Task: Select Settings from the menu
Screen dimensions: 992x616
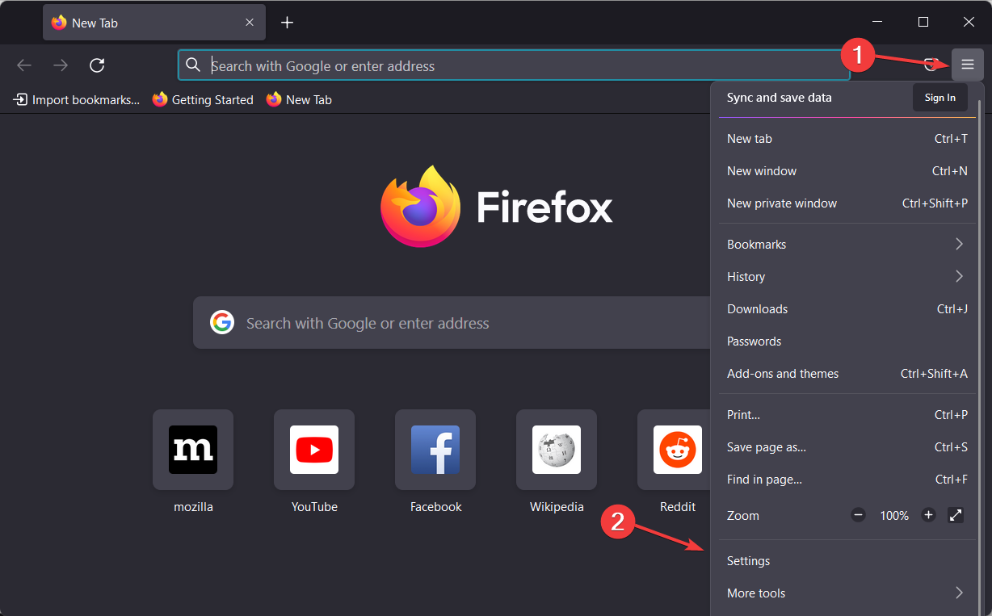Action: click(x=748, y=560)
